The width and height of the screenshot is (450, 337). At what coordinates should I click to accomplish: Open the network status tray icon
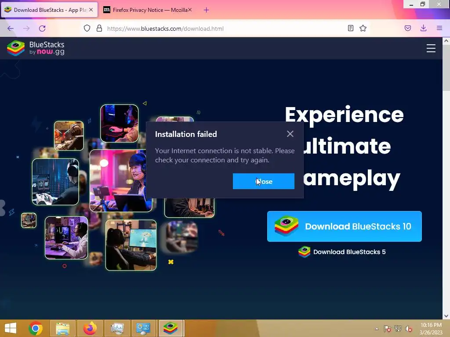(x=398, y=329)
